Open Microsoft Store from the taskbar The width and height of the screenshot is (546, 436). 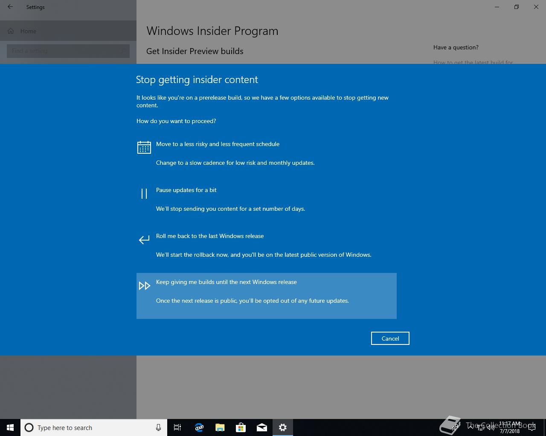[241, 427]
